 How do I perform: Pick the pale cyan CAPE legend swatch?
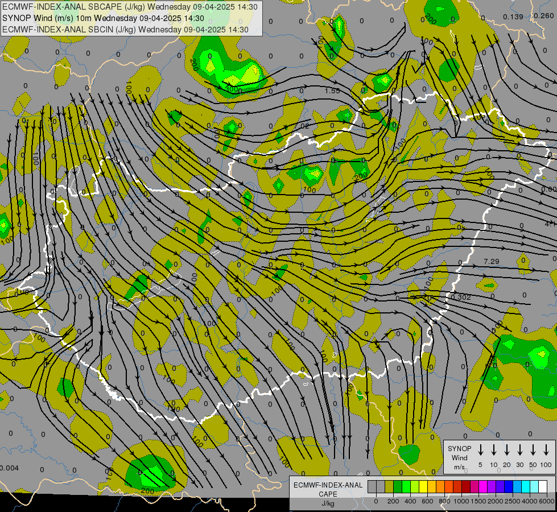[x=535, y=486]
